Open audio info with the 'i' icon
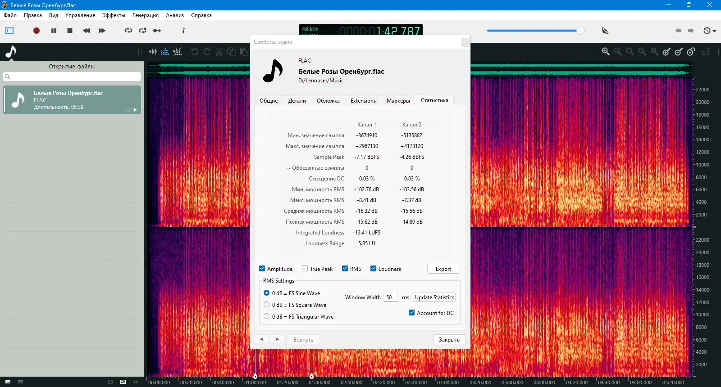 coord(183,31)
